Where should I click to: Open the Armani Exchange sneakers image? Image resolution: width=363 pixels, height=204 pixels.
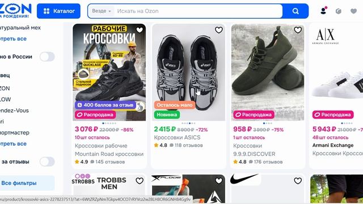(337, 72)
